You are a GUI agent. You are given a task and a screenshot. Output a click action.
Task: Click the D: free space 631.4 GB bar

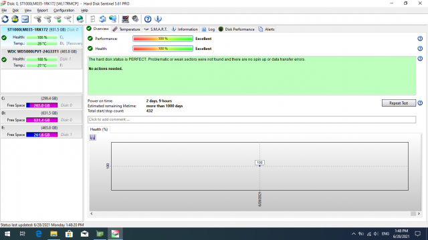click(x=42, y=120)
